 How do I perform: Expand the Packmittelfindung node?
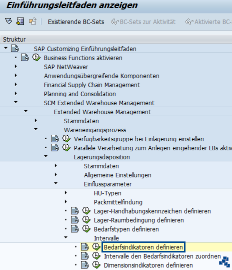(65, 202)
